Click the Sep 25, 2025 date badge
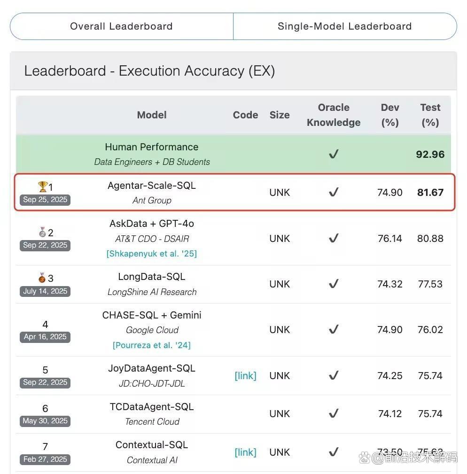 [45, 200]
